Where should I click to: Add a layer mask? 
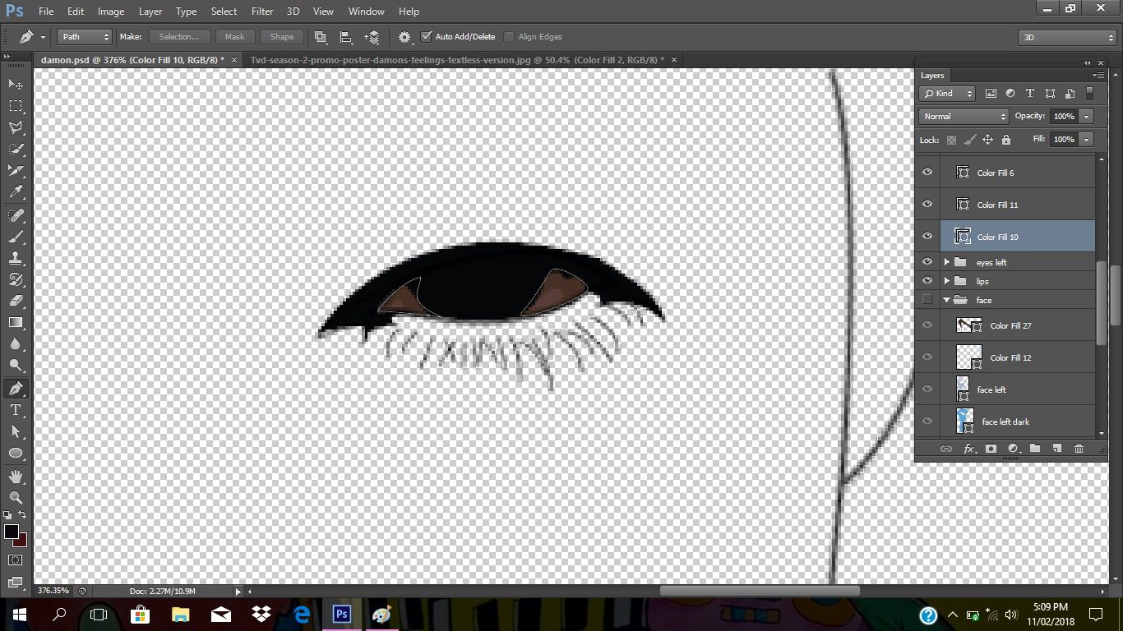pyautogui.click(x=991, y=449)
